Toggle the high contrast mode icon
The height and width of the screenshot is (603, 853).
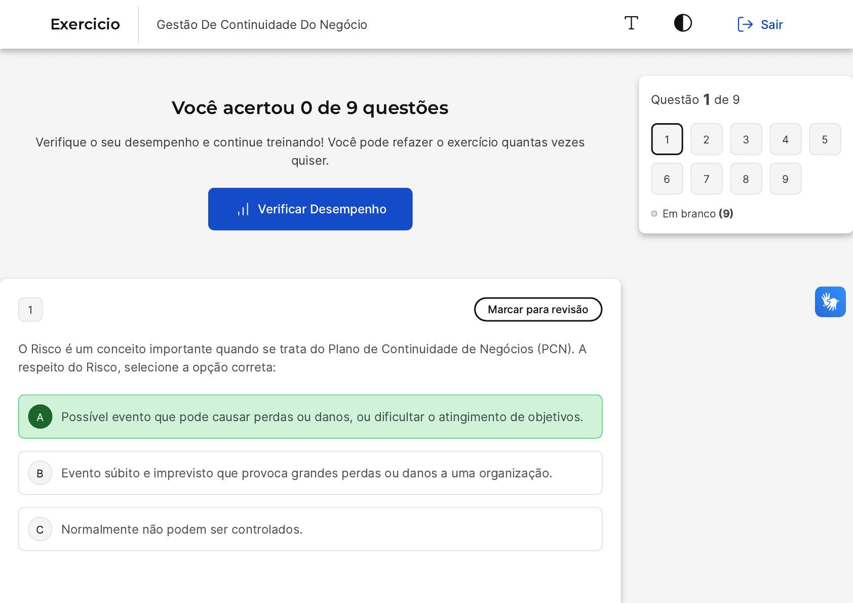(683, 23)
